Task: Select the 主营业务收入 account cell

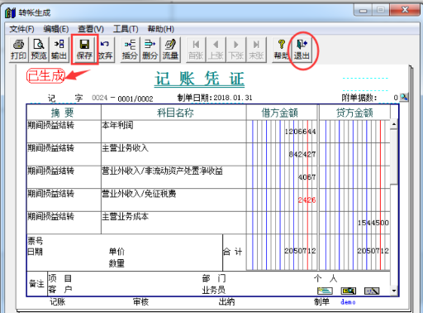Action: tap(173, 154)
